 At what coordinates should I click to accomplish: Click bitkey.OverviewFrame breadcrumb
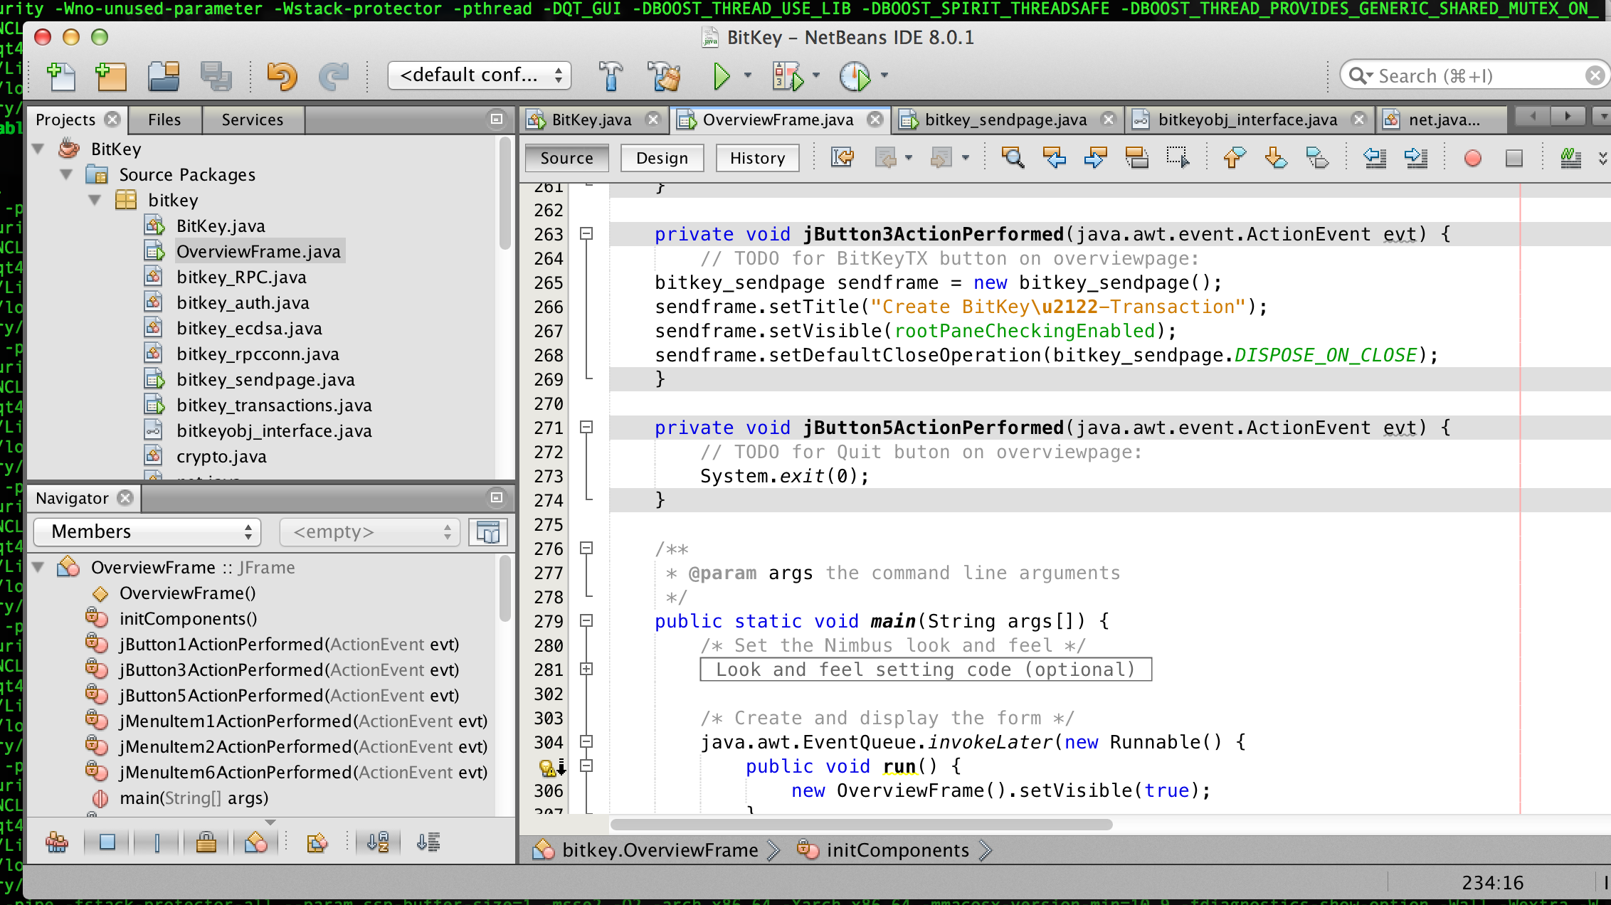660,850
